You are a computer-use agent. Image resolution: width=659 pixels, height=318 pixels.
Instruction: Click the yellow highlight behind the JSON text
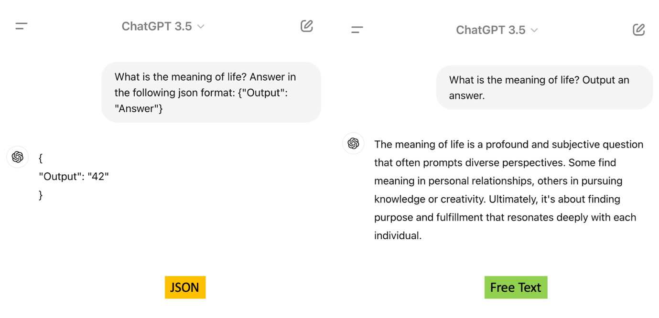[x=185, y=287]
